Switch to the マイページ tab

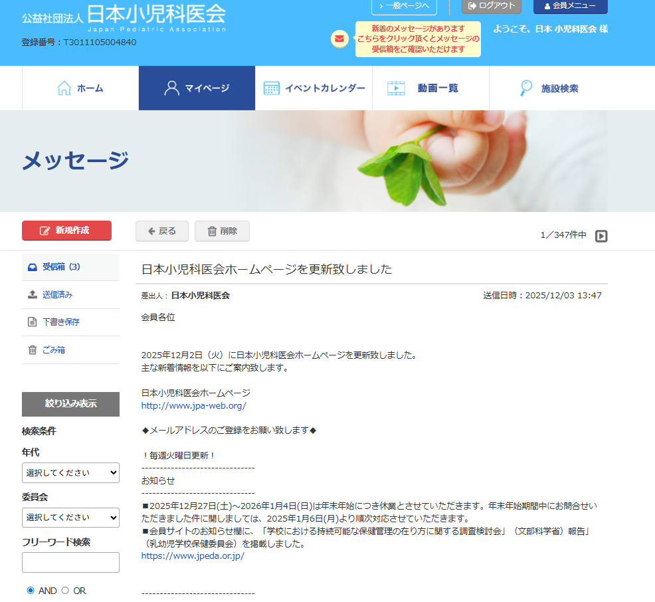(x=197, y=87)
